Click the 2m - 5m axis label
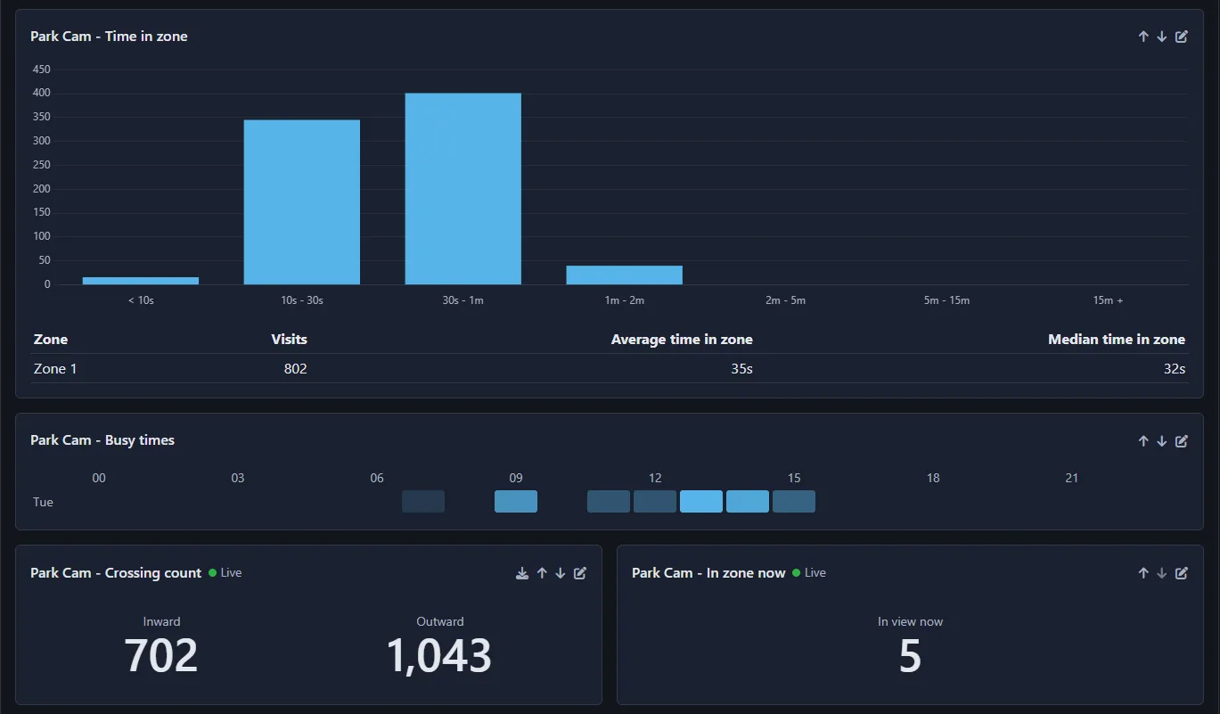 (x=785, y=300)
